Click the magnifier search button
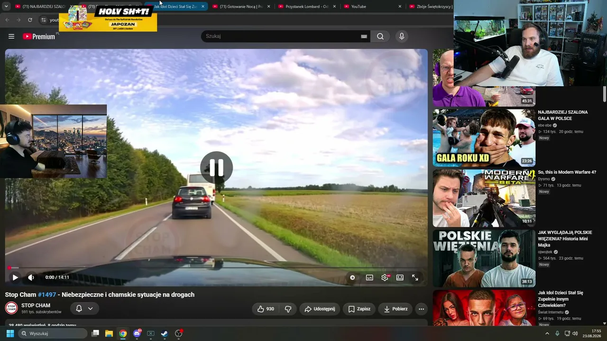This screenshot has height=341, width=607. (380, 36)
